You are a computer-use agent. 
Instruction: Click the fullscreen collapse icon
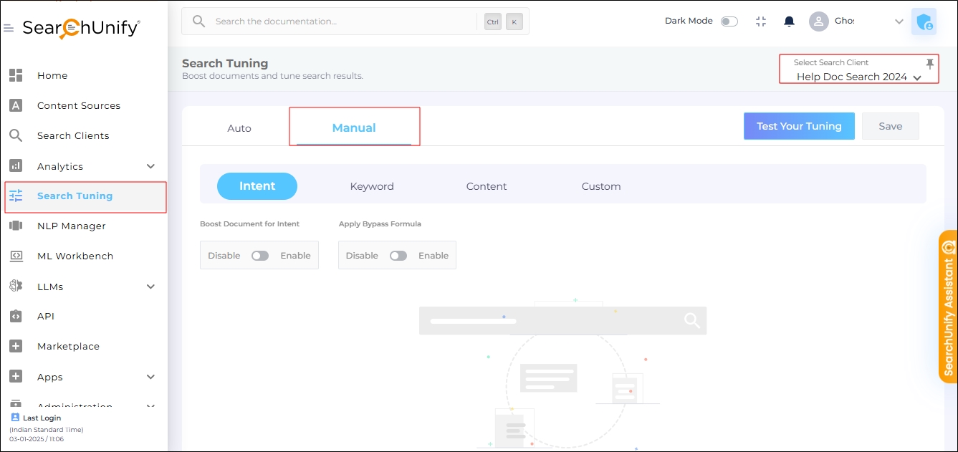click(761, 21)
